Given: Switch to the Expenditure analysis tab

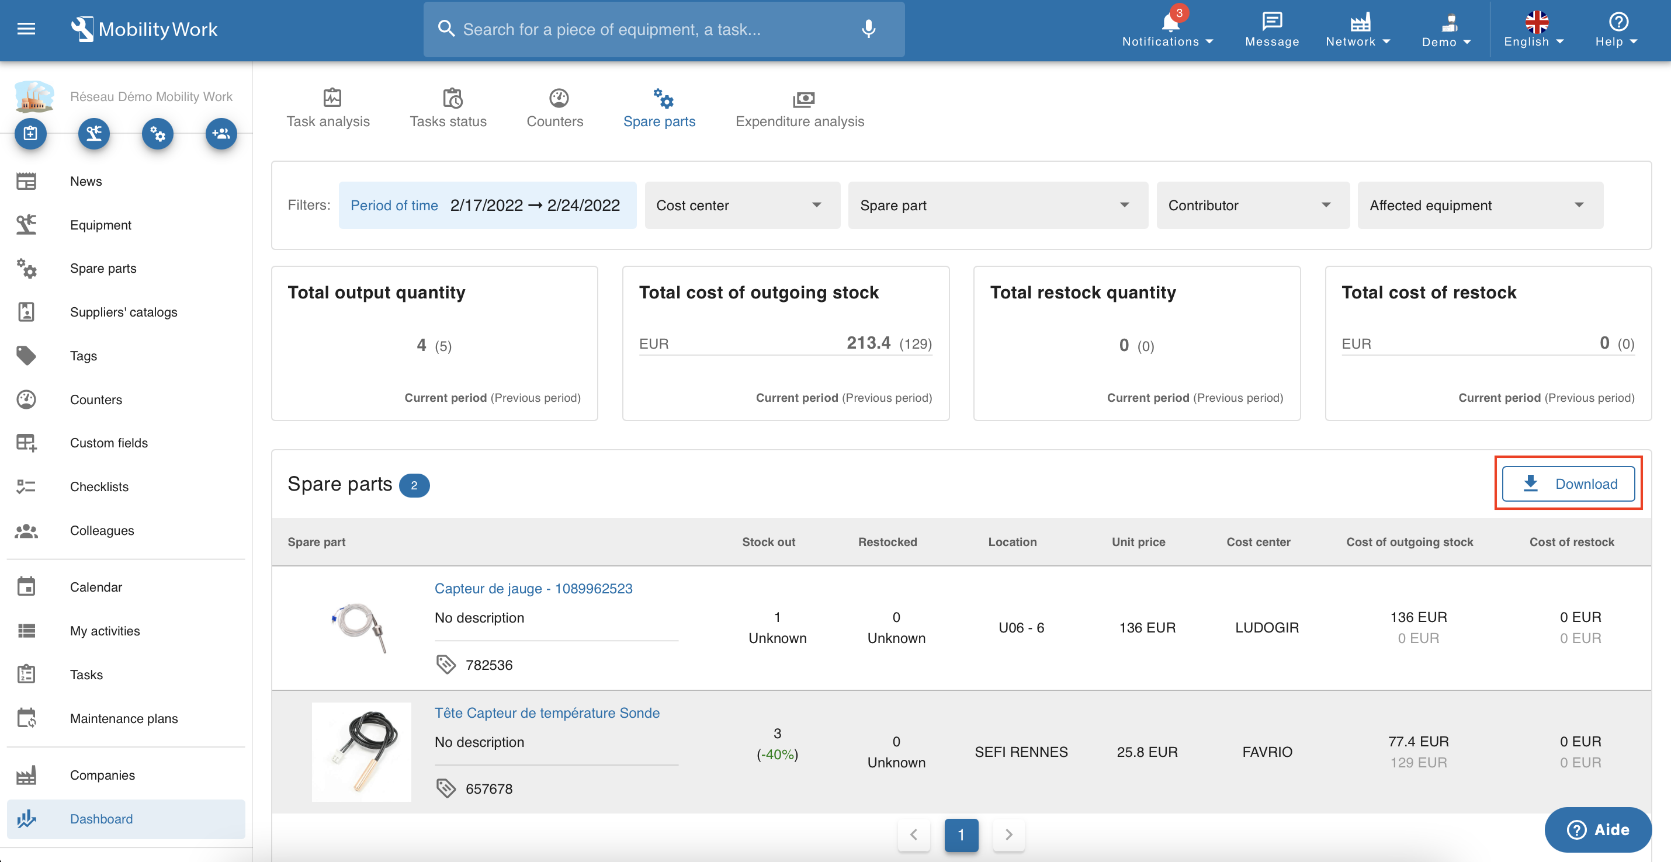Looking at the screenshot, I should 800,108.
